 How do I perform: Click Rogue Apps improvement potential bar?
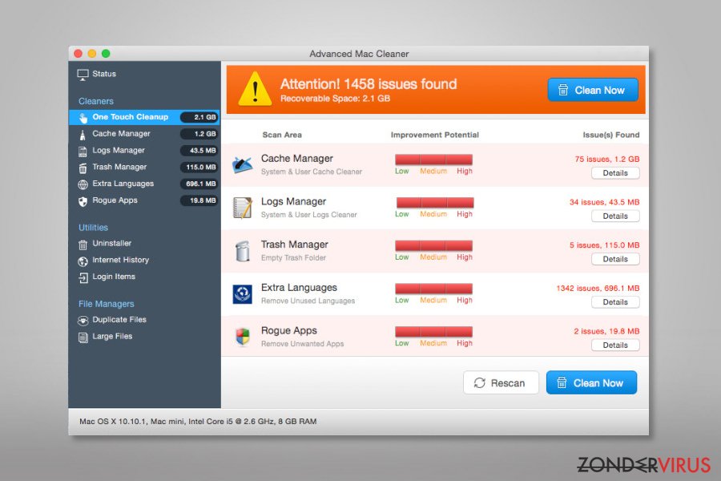click(433, 332)
